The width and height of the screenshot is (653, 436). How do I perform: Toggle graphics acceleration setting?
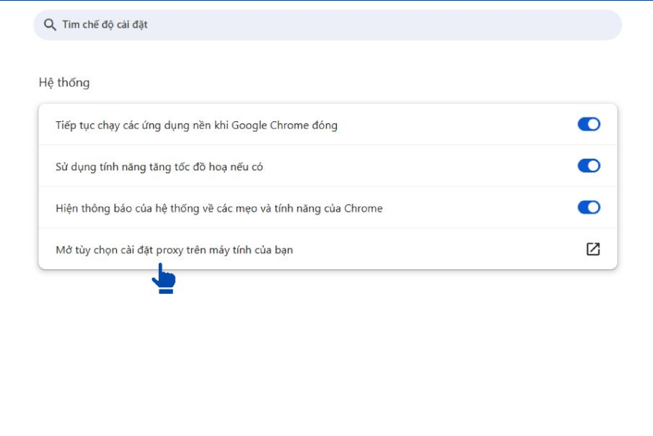(589, 166)
